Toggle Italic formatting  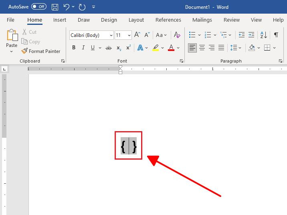83,48
